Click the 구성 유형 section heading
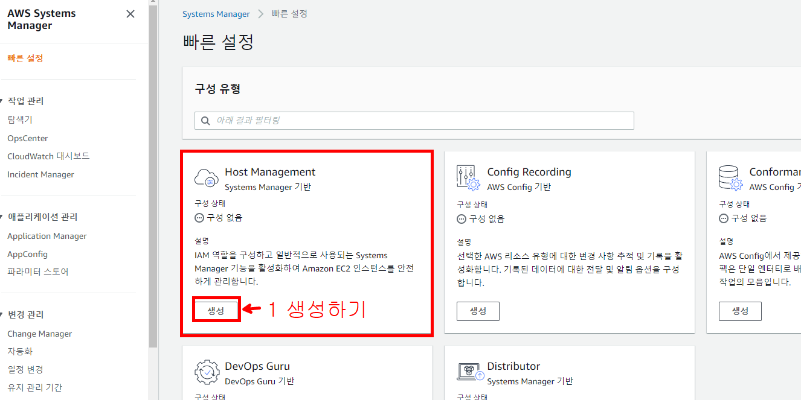Screen dimensions: 801x400 217,89
